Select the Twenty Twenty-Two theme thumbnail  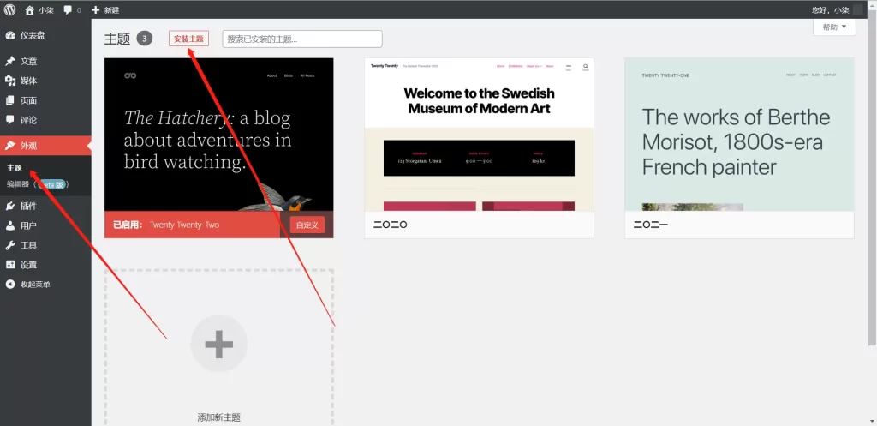(218, 135)
